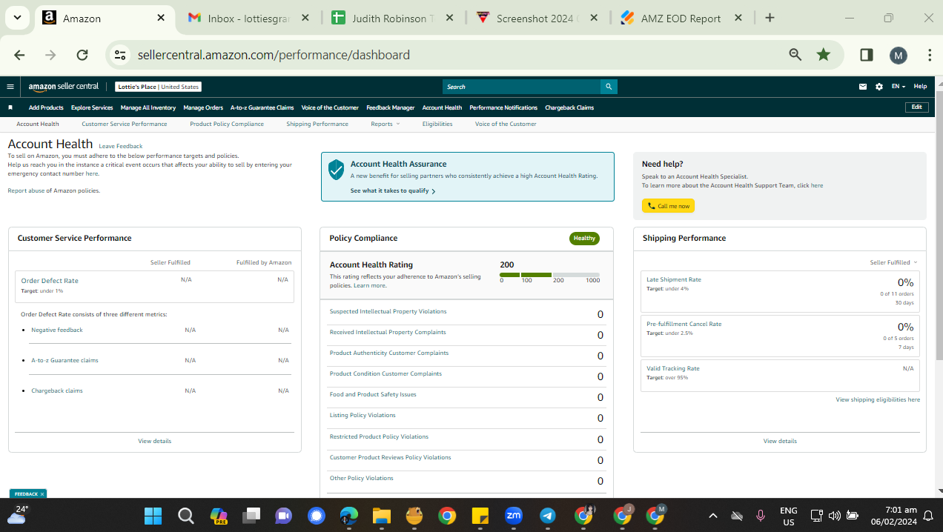Click Chrome's forward arrow
The width and height of the screenshot is (943, 532).
pyautogui.click(x=50, y=55)
